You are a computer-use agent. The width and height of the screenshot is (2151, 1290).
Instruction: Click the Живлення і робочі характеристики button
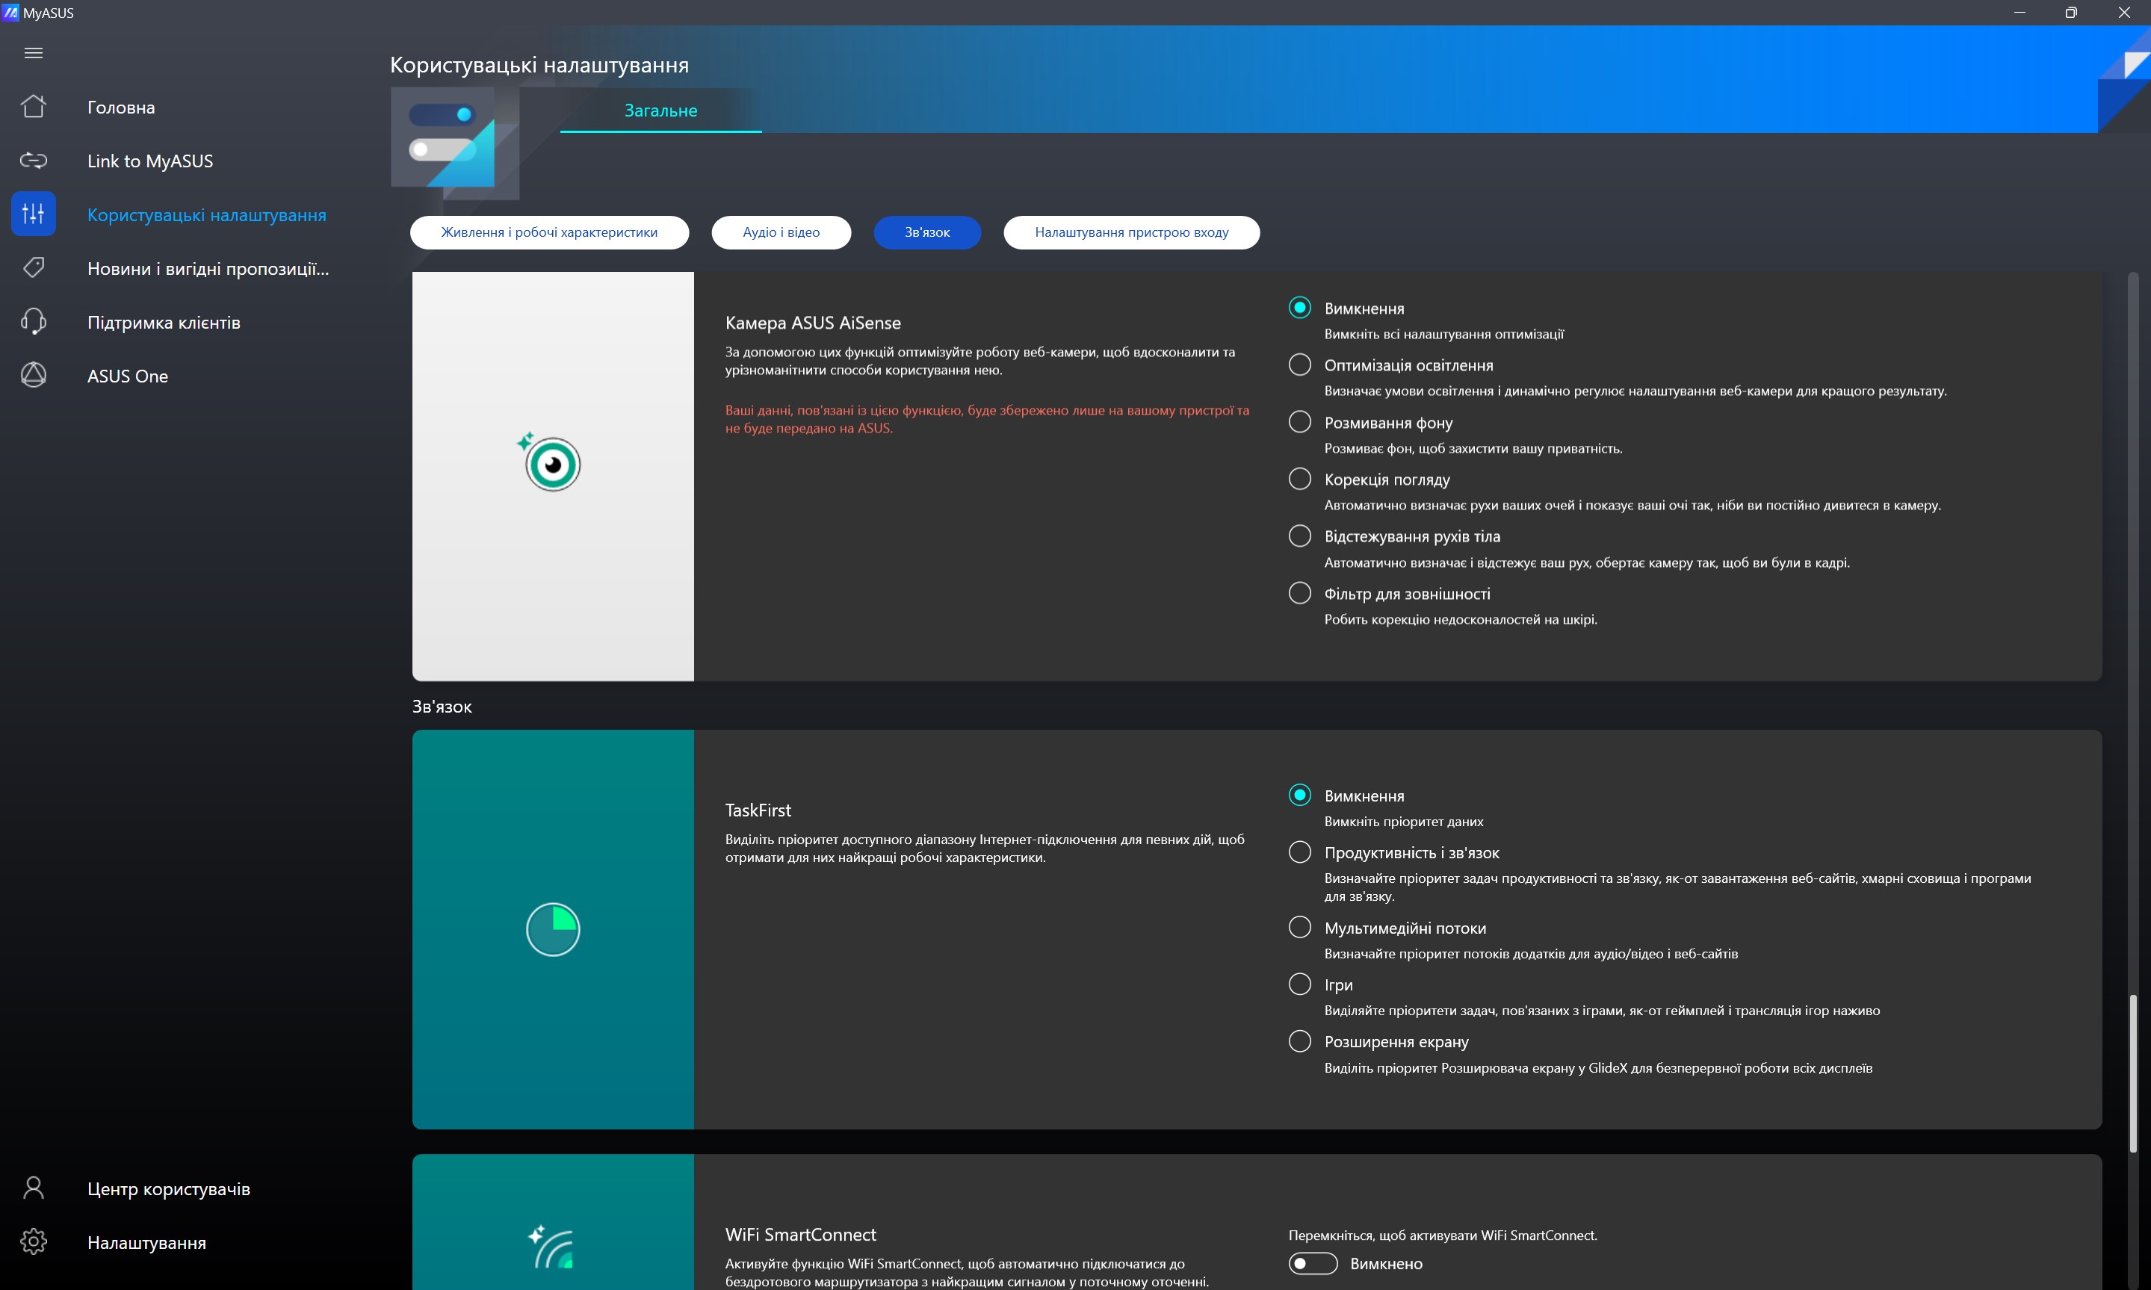[548, 232]
